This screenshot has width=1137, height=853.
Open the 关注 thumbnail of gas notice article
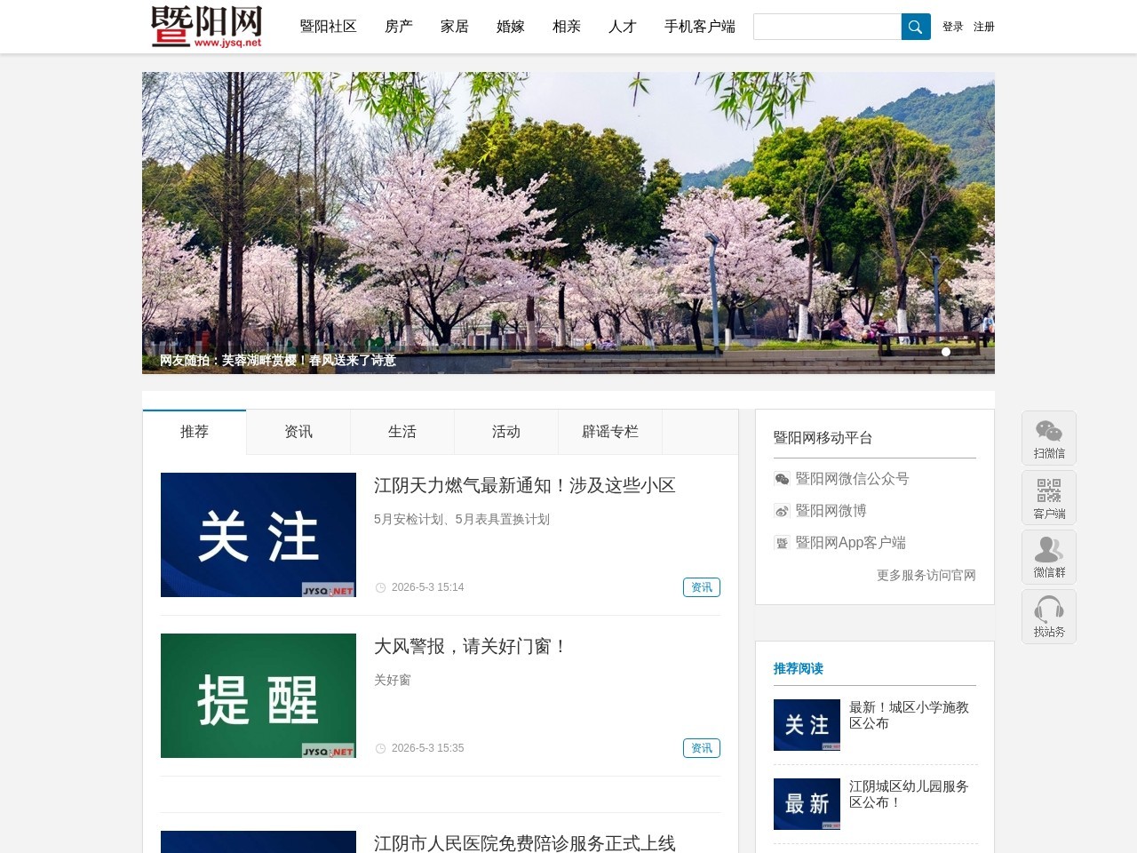pyautogui.click(x=258, y=535)
